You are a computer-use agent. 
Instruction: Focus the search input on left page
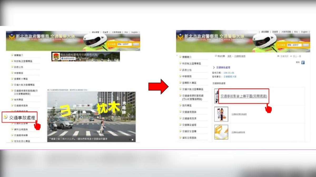click(125, 44)
